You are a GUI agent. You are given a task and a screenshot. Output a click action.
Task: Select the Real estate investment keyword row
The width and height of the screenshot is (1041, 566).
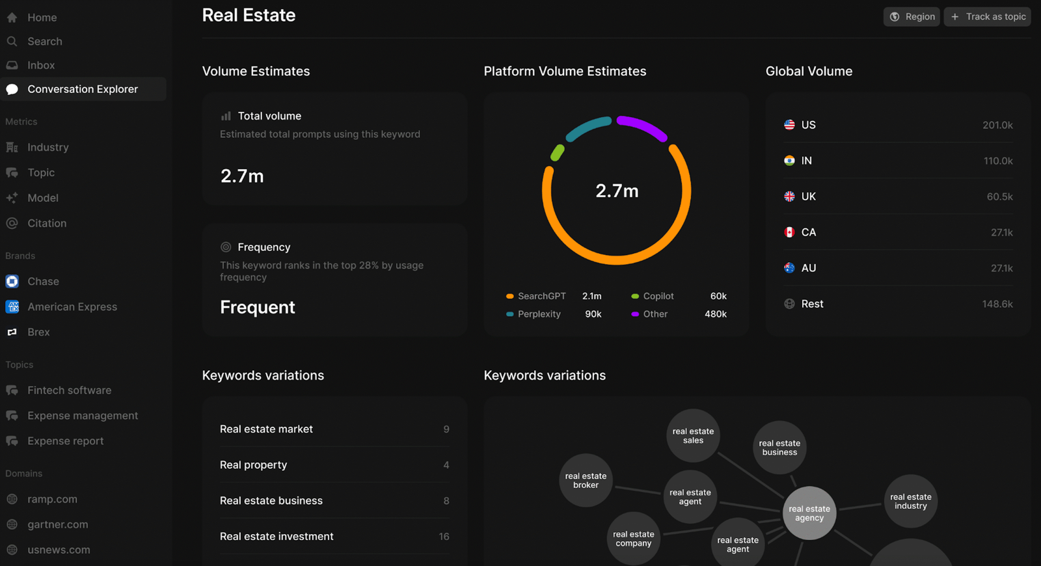point(334,537)
